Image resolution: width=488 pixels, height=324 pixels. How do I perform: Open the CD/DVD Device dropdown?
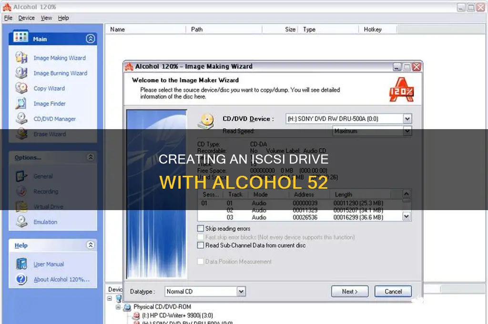[407, 119]
